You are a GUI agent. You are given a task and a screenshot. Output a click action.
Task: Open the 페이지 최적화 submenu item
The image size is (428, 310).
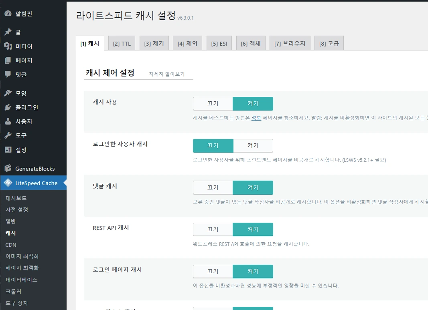(22, 268)
